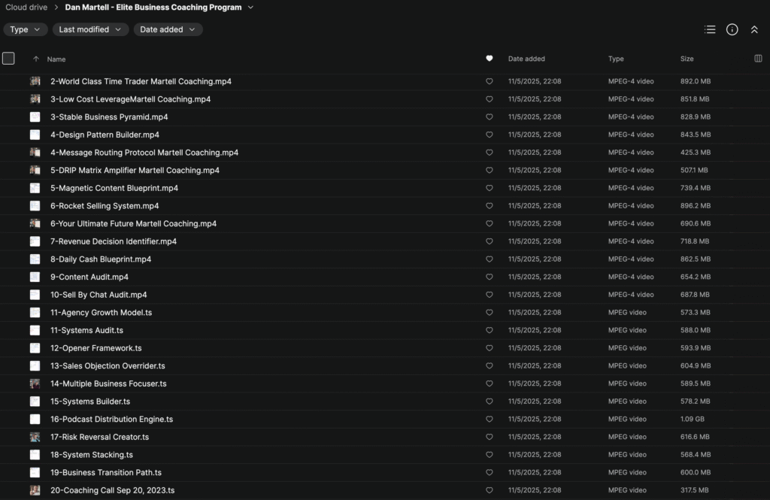This screenshot has height=500, width=770.
Task: Click file icon for 3-Stable Business Pyramid.mp4
Action: pyautogui.click(x=35, y=117)
